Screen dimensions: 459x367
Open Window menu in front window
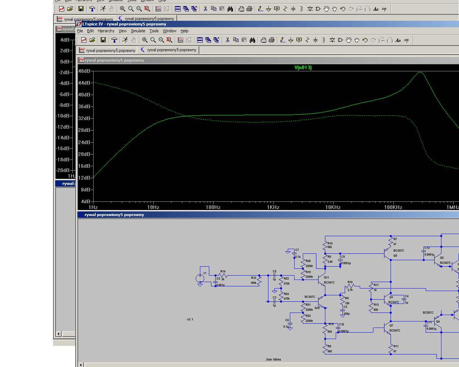click(x=169, y=31)
